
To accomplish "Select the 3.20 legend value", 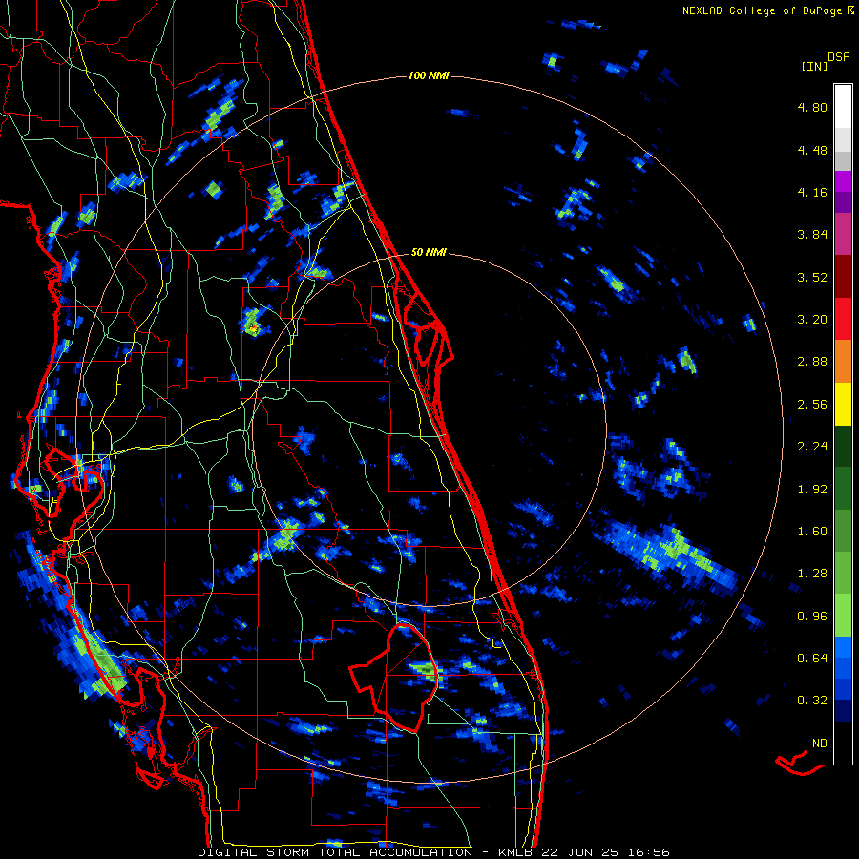I will click(812, 320).
